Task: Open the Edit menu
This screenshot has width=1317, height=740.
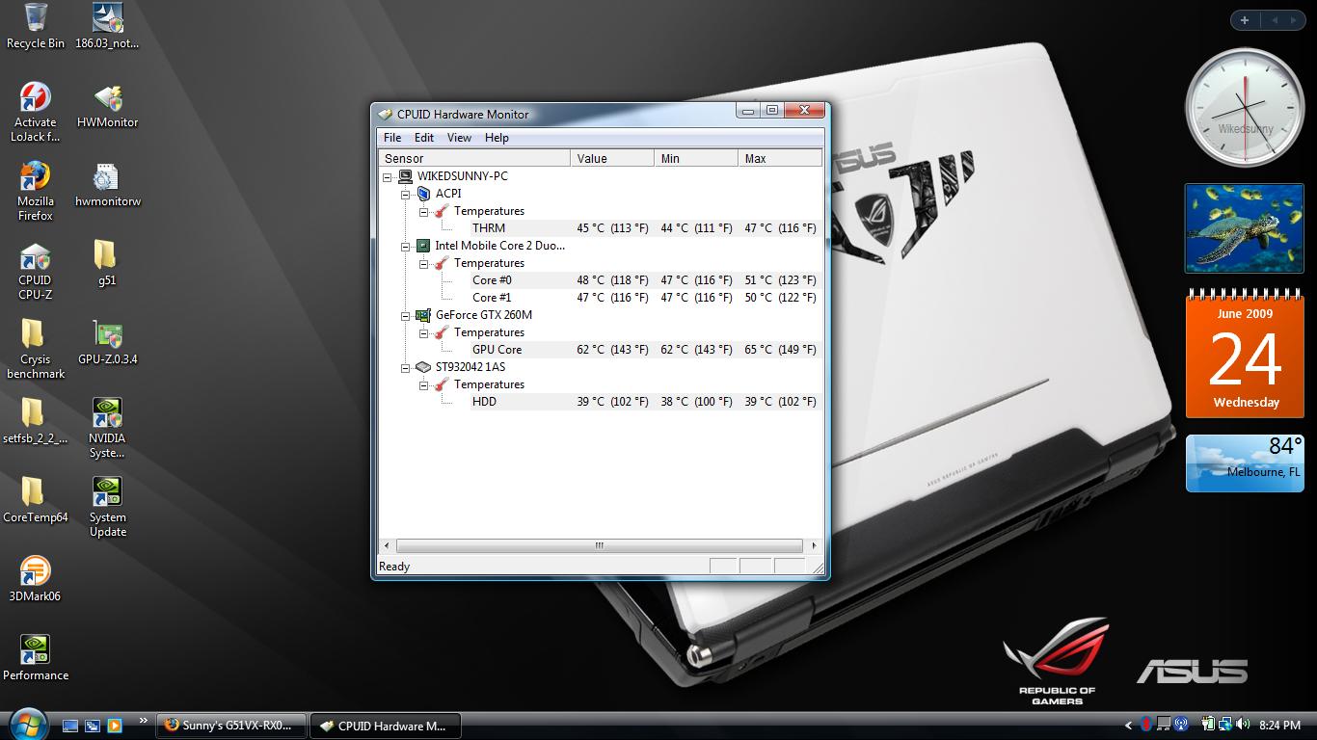Action: [424, 138]
